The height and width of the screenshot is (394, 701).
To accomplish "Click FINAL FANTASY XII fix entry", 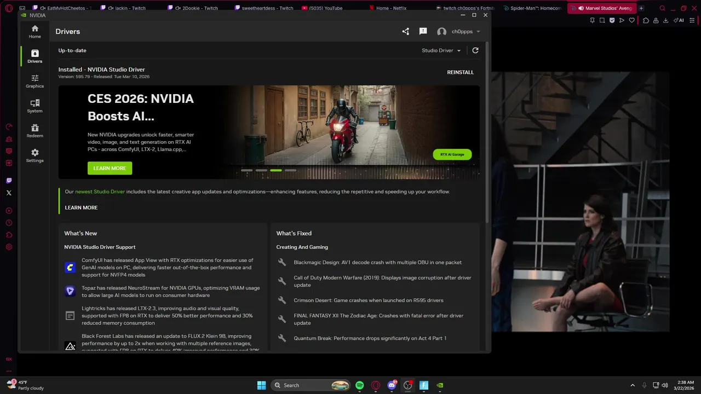I will coord(378,319).
